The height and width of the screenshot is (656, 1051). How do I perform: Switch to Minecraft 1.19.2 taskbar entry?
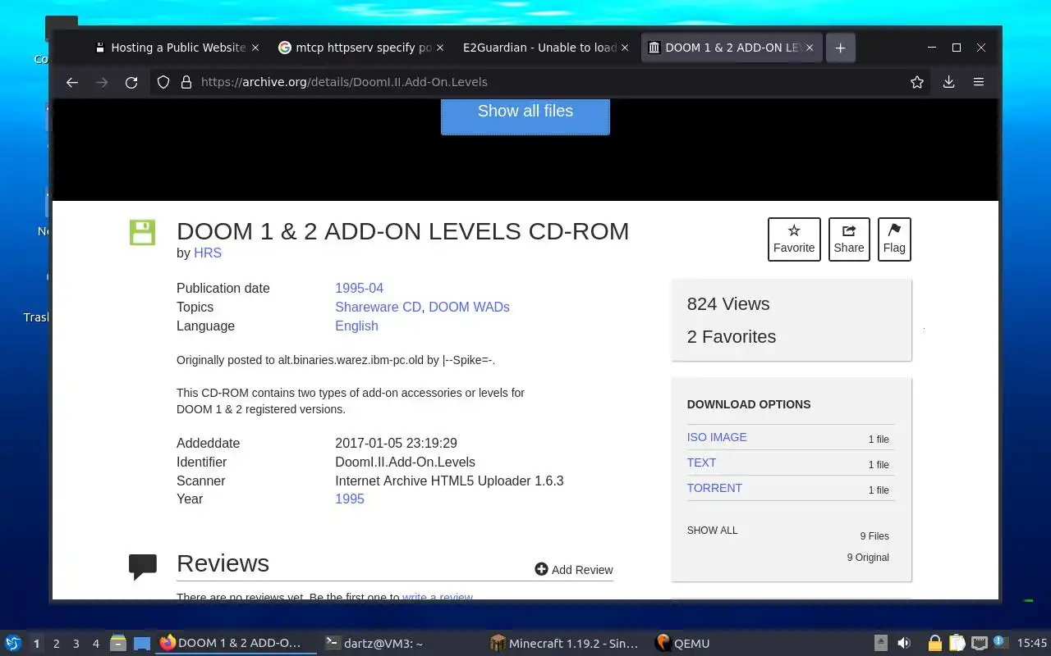point(564,644)
